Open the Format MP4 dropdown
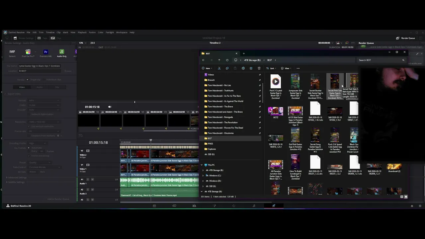425x239 pixels. pos(44,101)
